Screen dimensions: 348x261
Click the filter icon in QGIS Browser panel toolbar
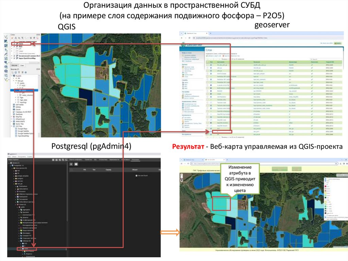[x=19, y=72]
